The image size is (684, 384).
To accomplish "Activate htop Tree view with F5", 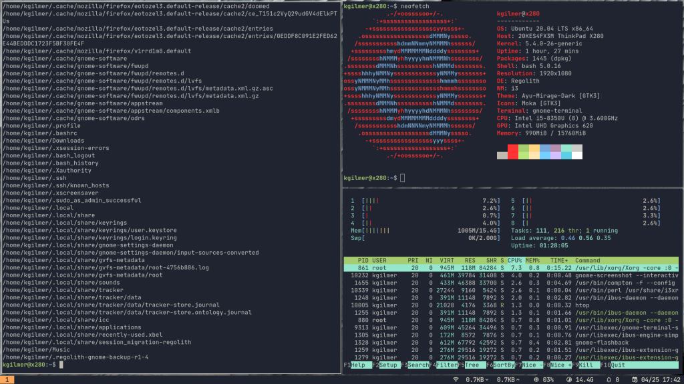I will (472, 365).
